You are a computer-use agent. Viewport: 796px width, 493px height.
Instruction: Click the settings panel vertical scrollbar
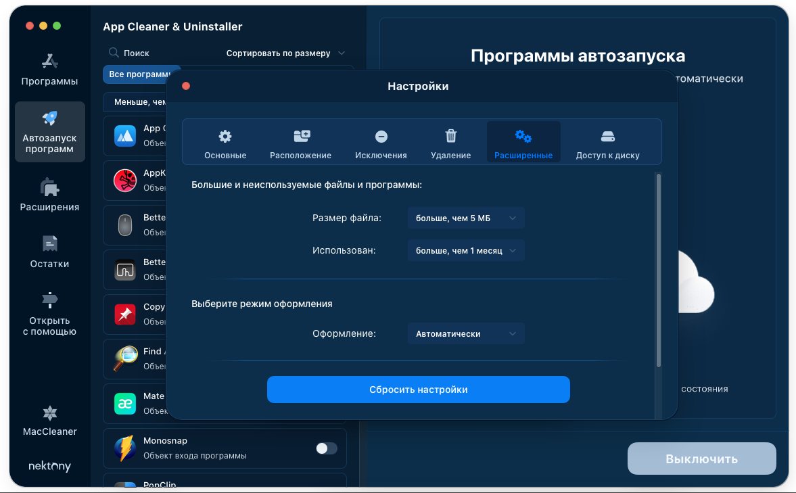[x=658, y=271]
